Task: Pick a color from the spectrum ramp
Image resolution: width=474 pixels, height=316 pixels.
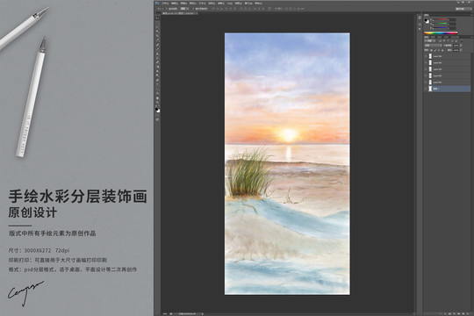Action: [441, 33]
